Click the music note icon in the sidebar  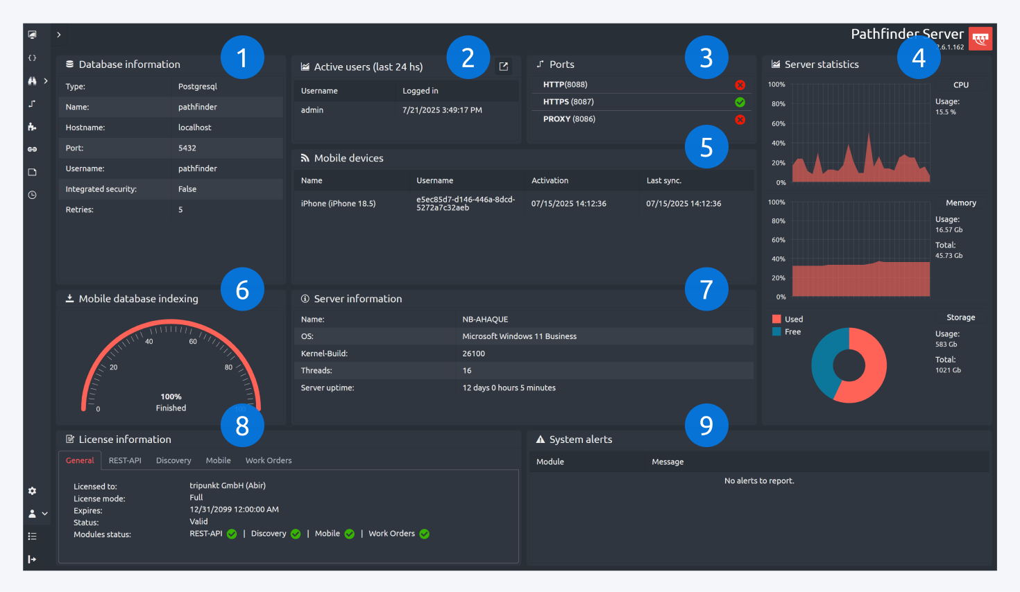tap(32, 103)
